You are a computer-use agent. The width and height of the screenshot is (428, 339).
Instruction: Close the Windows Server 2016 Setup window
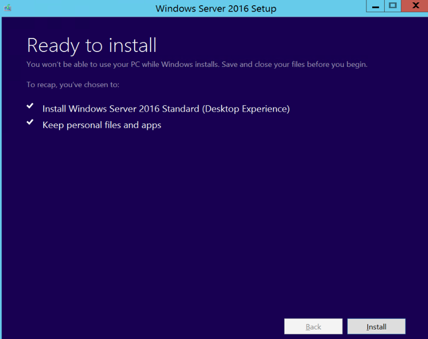point(415,6)
